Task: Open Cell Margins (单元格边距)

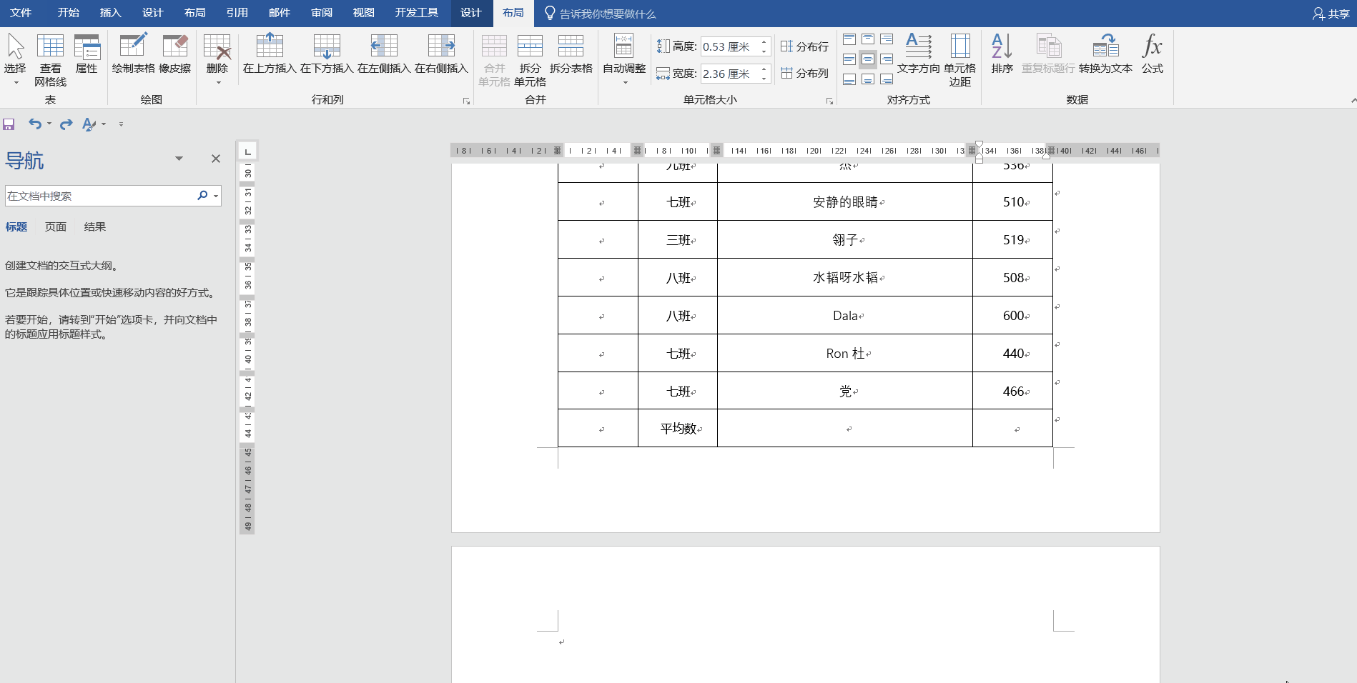Action: pos(959,60)
